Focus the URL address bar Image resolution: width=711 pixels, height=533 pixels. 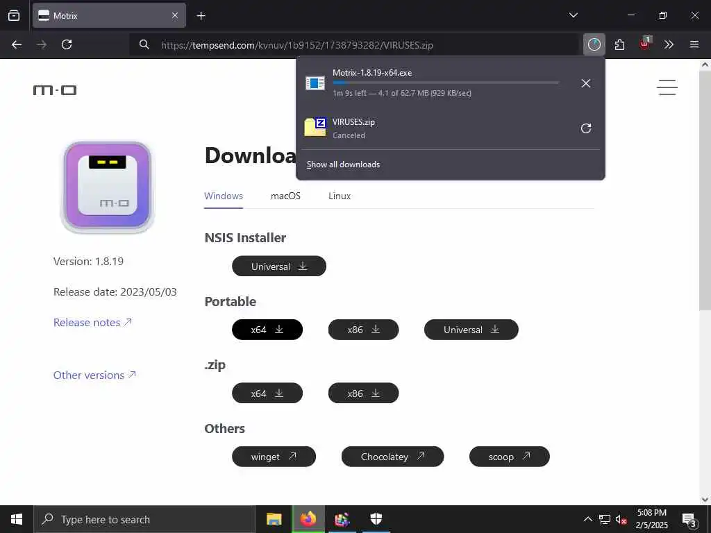pyautogui.click(x=353, y=45)
